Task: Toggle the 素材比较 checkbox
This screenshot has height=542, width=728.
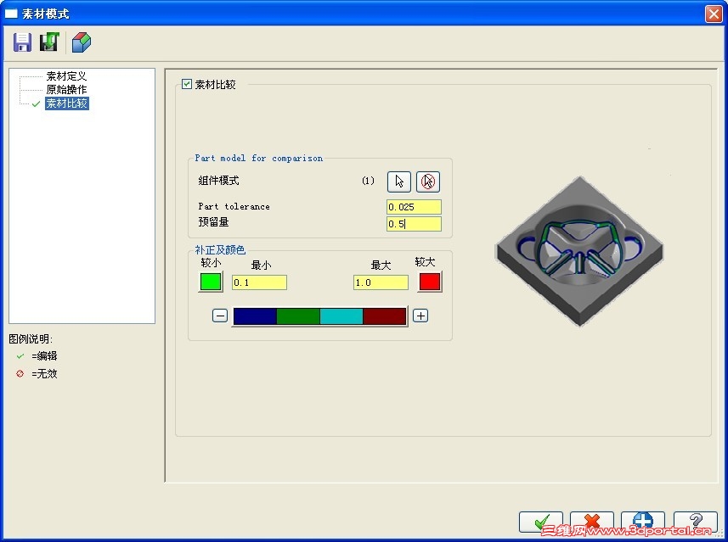Action: click(187, 84)
